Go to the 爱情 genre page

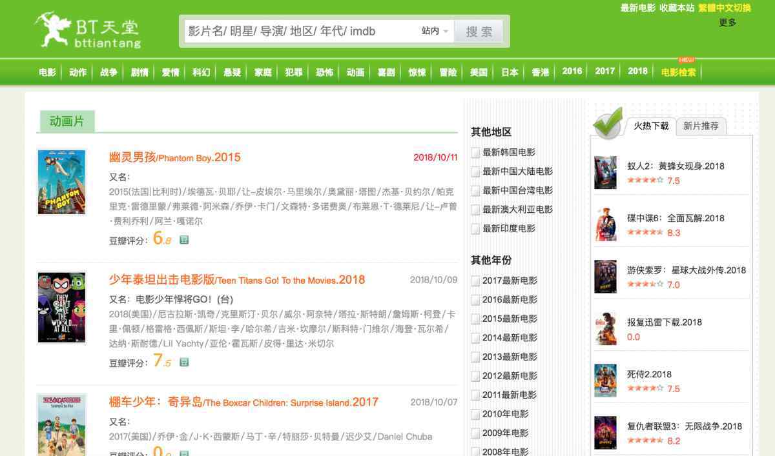(170, 72)
